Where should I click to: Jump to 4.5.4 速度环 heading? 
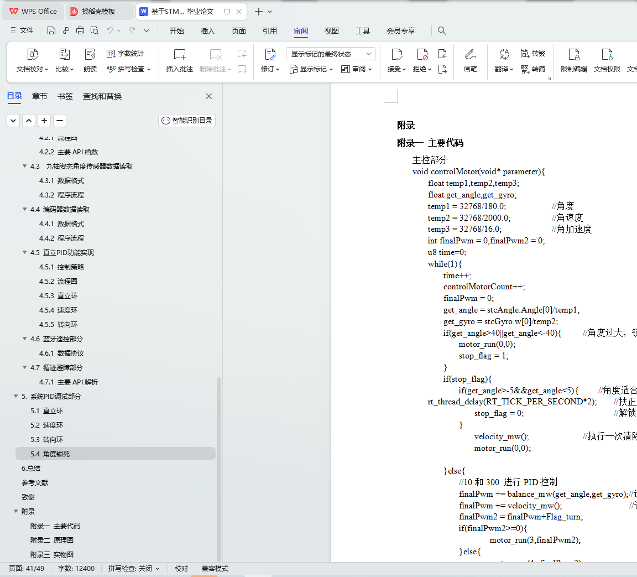click(x=58, y=310)
